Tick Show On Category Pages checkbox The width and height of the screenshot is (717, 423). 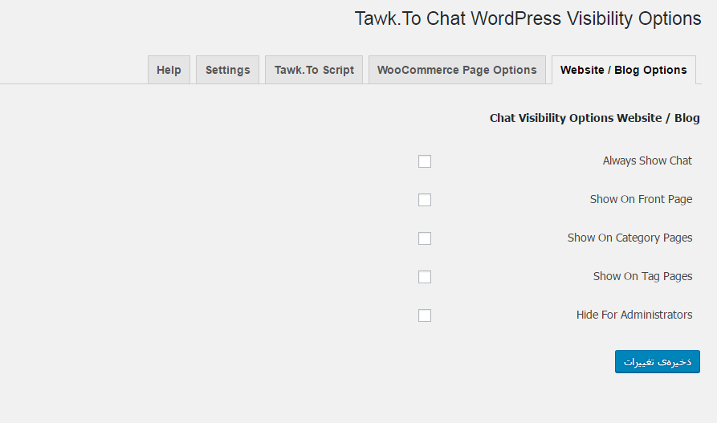point(425,238)
